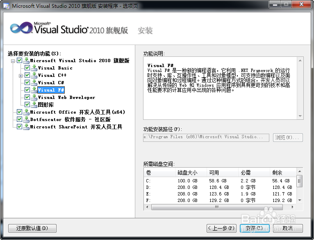Collapse the Microsoft Visual Studio 2010 旗舰版 tree node
The width and height of the screenshot is (314, 240).
(13, 61)
